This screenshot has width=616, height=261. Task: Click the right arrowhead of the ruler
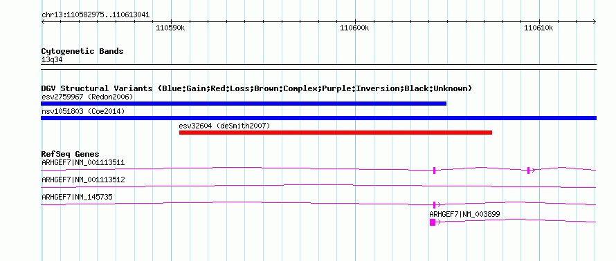tap(595, 21)
